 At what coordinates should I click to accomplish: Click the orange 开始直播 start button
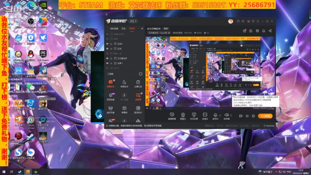tap(265, 116)
